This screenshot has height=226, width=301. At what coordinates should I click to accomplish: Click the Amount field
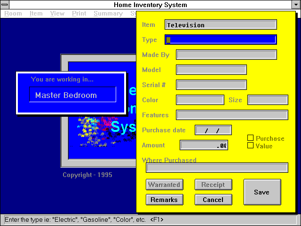[x=204, y=145]
